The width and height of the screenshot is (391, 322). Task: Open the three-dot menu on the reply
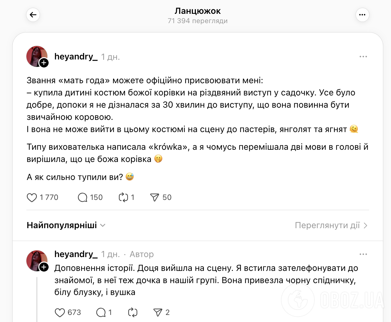coord(363,254)
